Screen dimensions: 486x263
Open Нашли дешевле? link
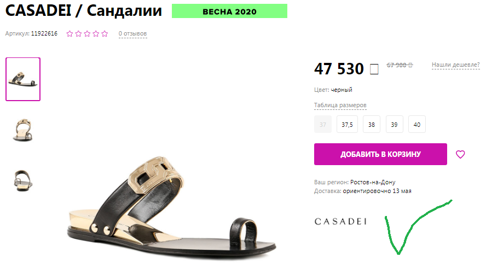tap(455, 65)
